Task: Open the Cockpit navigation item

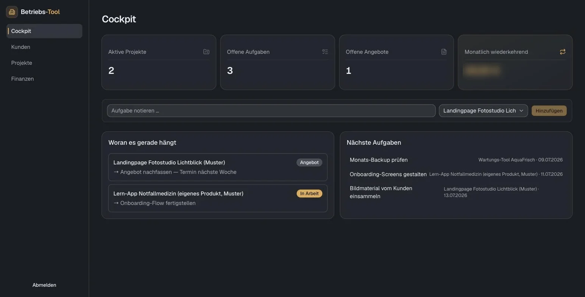Action: 44,31
